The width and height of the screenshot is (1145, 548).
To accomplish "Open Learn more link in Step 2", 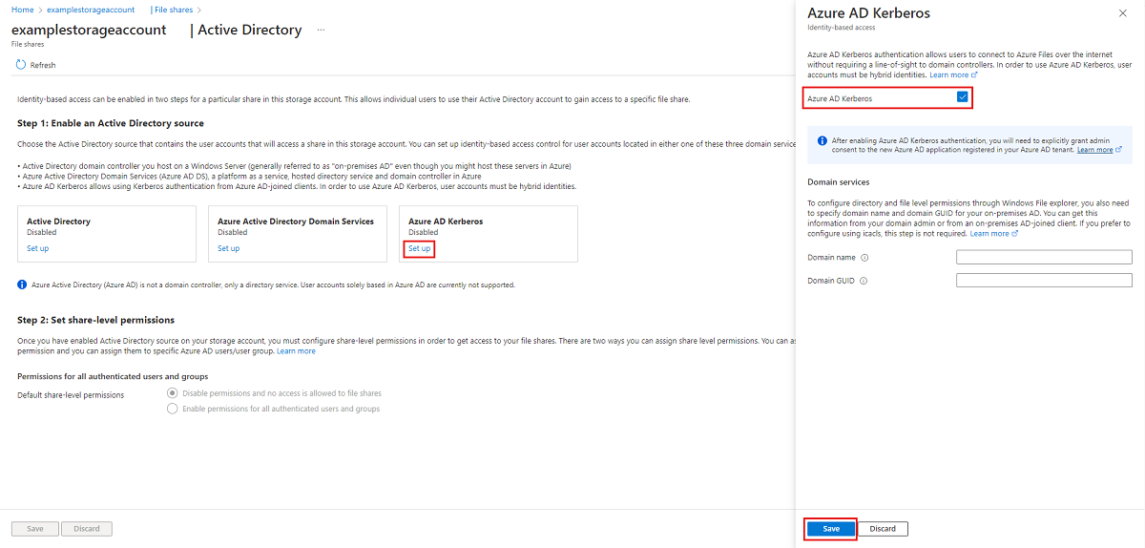I will 296,351.
